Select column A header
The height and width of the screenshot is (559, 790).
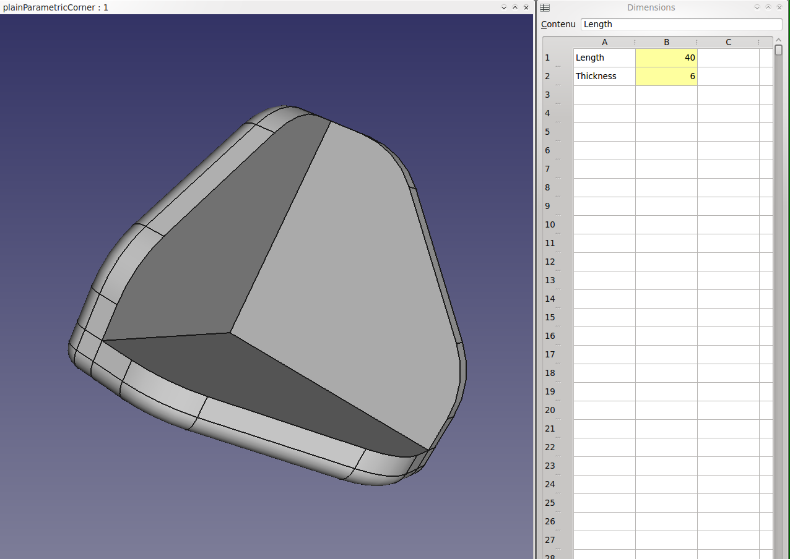pos(604,42)
